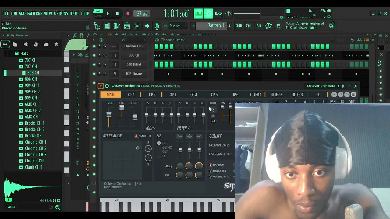390x219 pixels.
Task: Switch to the FX tab
Action: pos(318,95)
